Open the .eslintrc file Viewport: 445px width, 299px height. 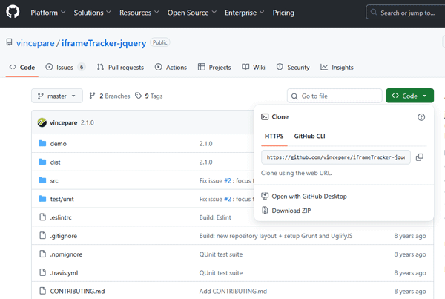coord(63,217)
